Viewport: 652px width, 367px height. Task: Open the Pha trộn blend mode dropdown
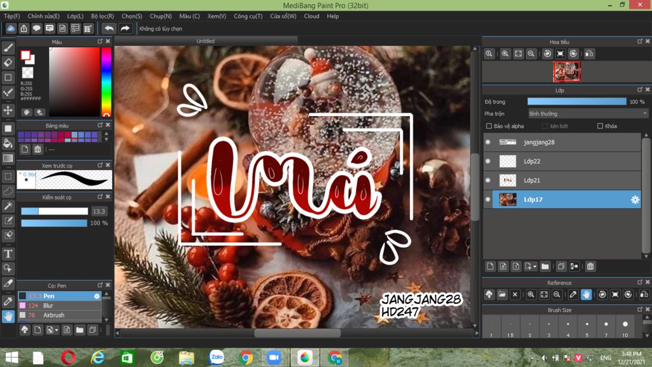click(x=588, y=113)
